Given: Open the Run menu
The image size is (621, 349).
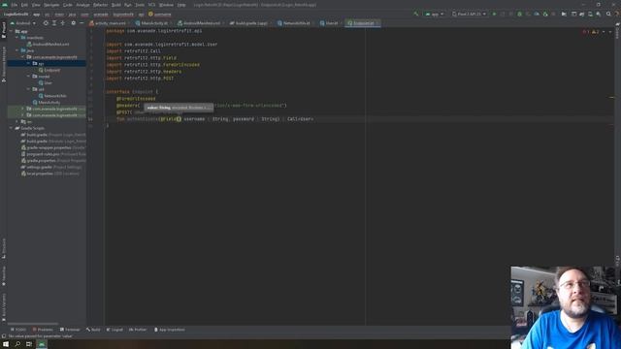Looking at the screenshot, I should point(128,5).
